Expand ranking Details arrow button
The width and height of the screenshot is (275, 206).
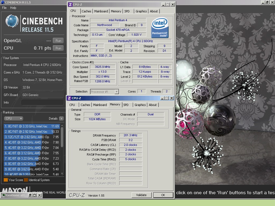61,119
